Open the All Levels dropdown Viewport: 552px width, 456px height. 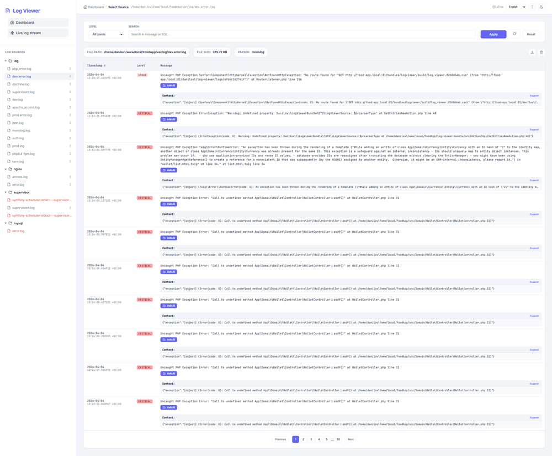107,34
